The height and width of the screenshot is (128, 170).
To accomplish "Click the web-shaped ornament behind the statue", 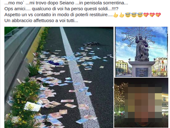I will 139,37.
